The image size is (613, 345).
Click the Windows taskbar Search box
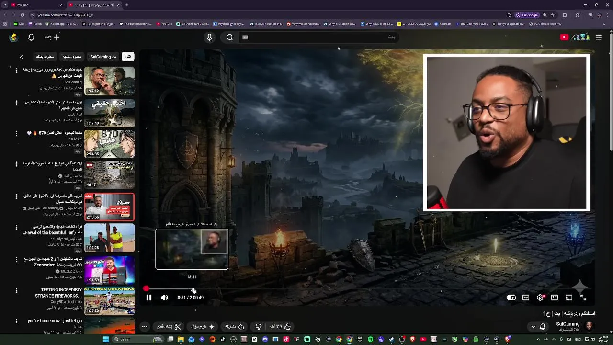pyautogui.click(x=139, y=339)
